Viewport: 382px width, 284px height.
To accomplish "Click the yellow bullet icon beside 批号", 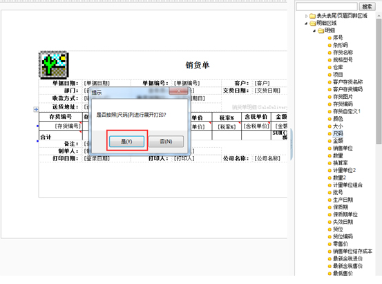I will tap(330, 193).
